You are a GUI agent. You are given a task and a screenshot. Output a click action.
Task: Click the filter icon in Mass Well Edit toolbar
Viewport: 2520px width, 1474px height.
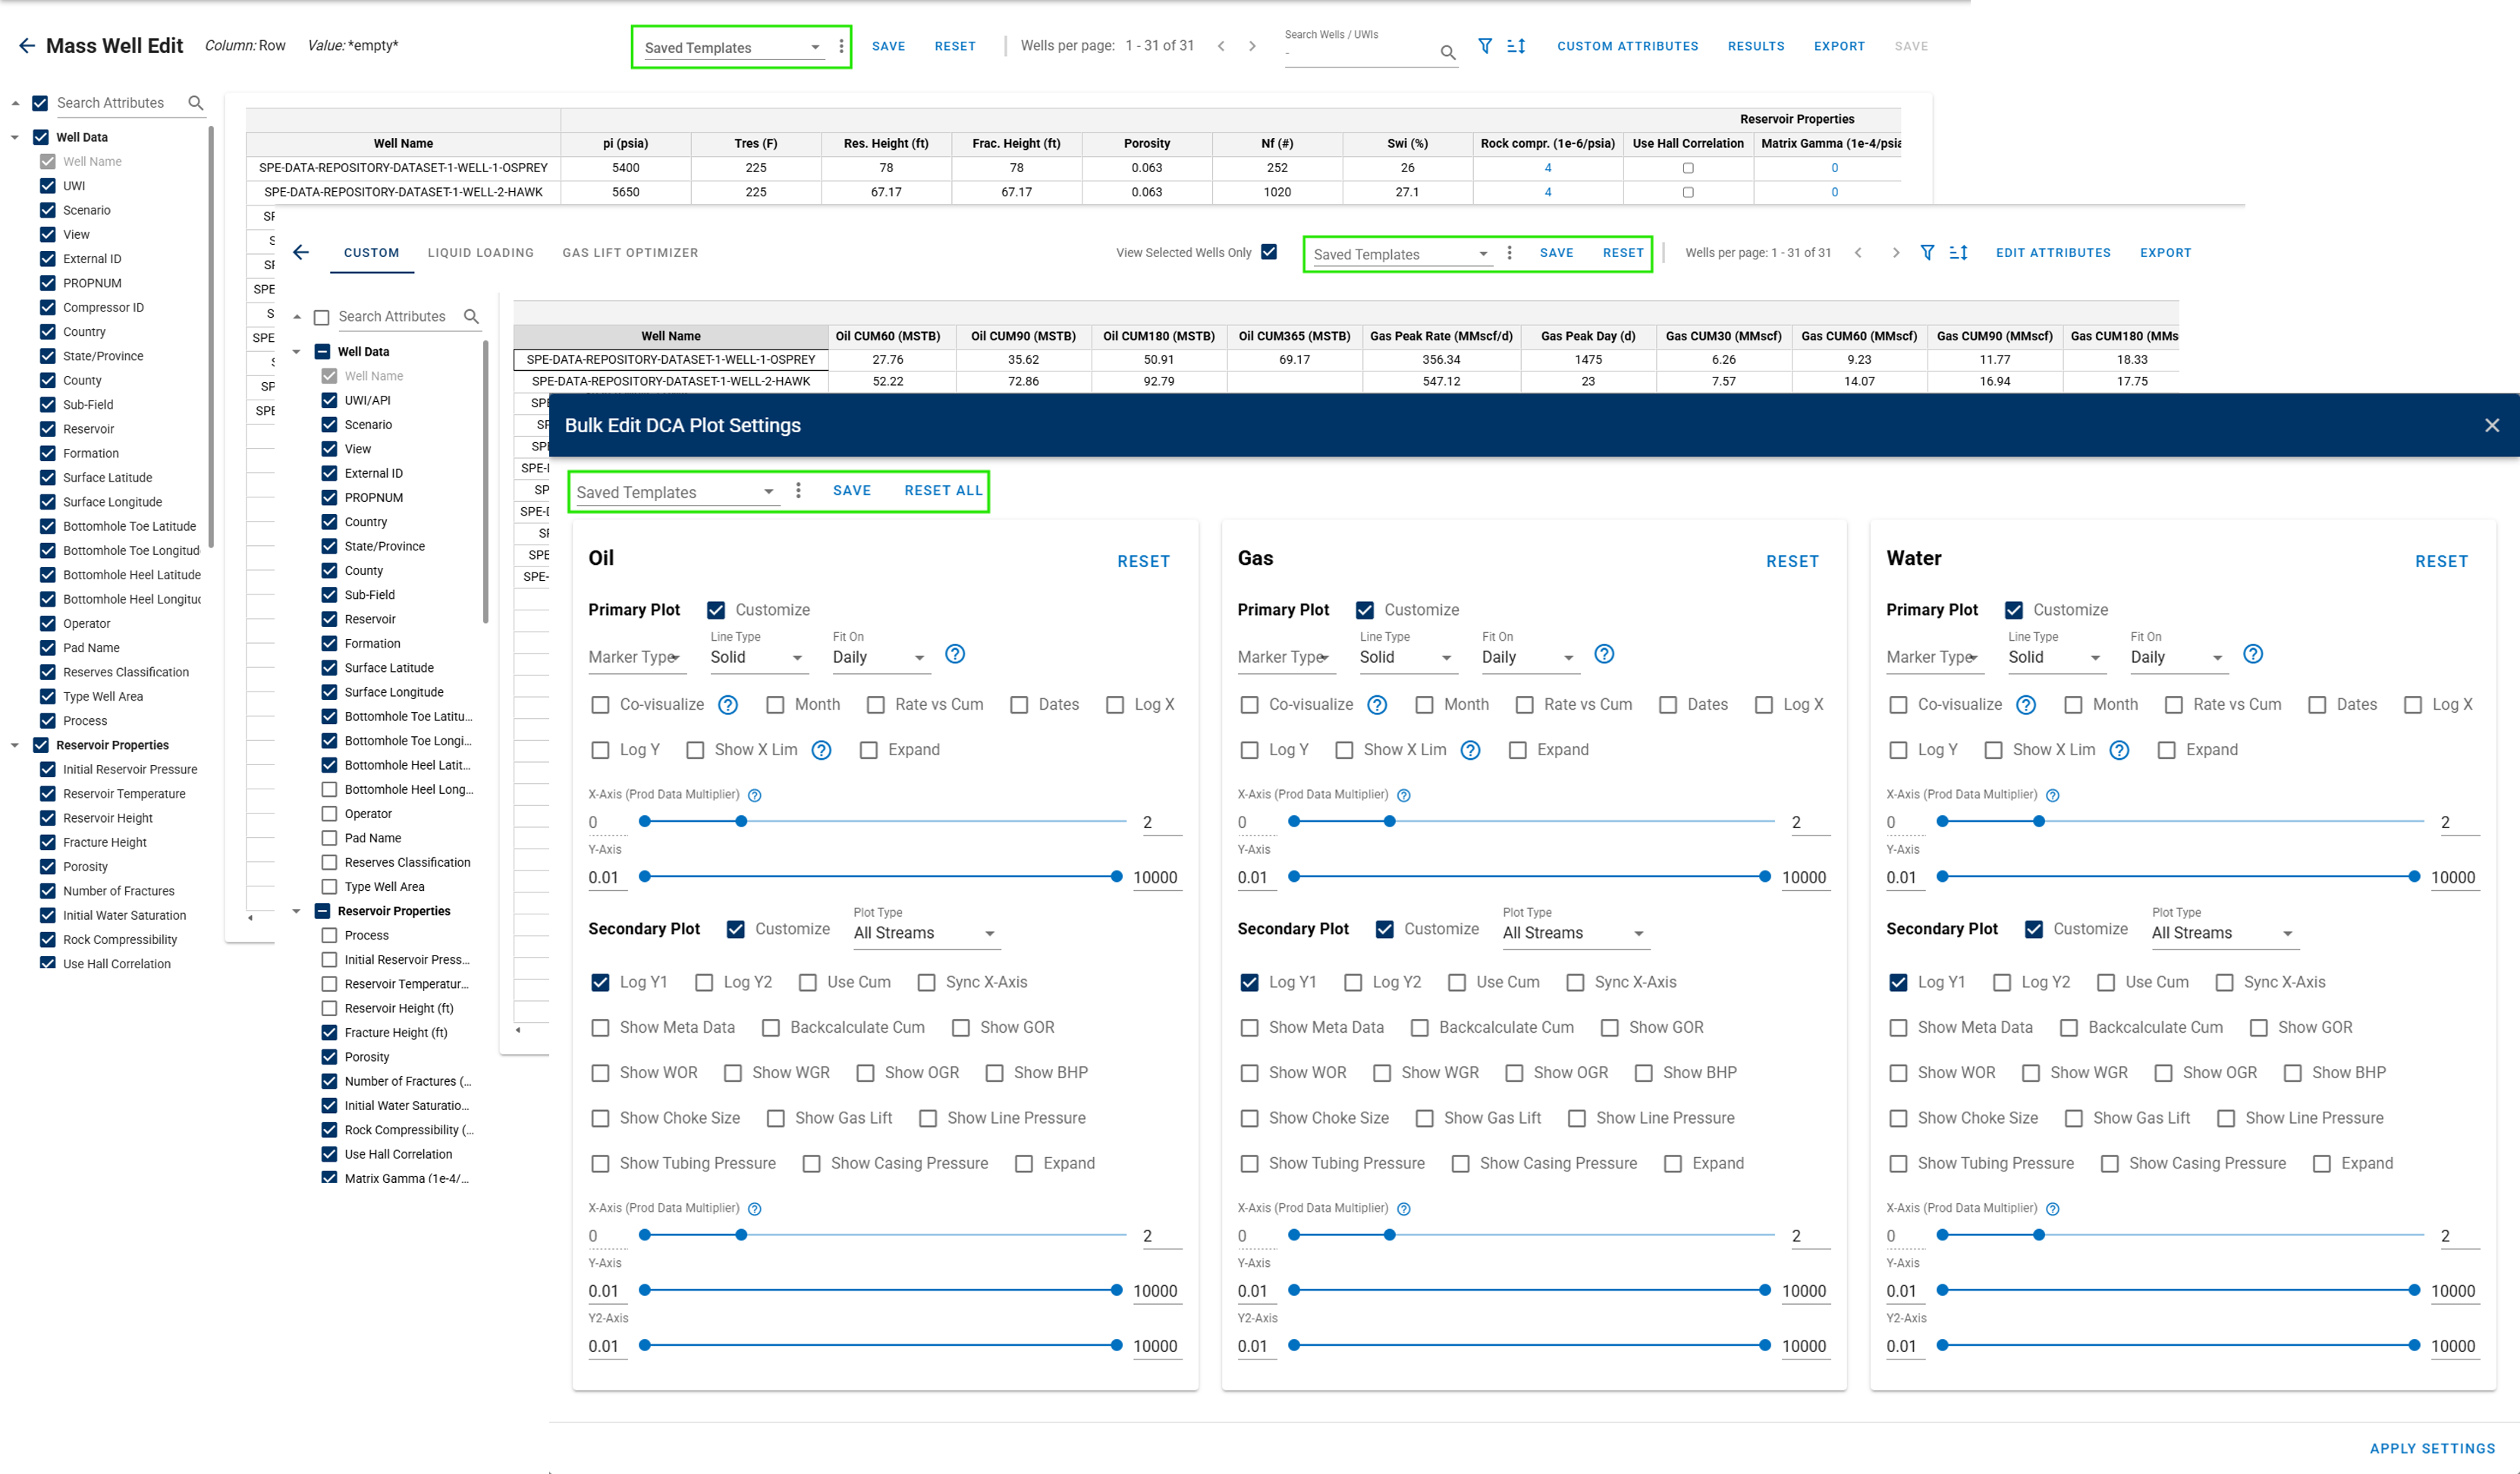(1485, 46)
